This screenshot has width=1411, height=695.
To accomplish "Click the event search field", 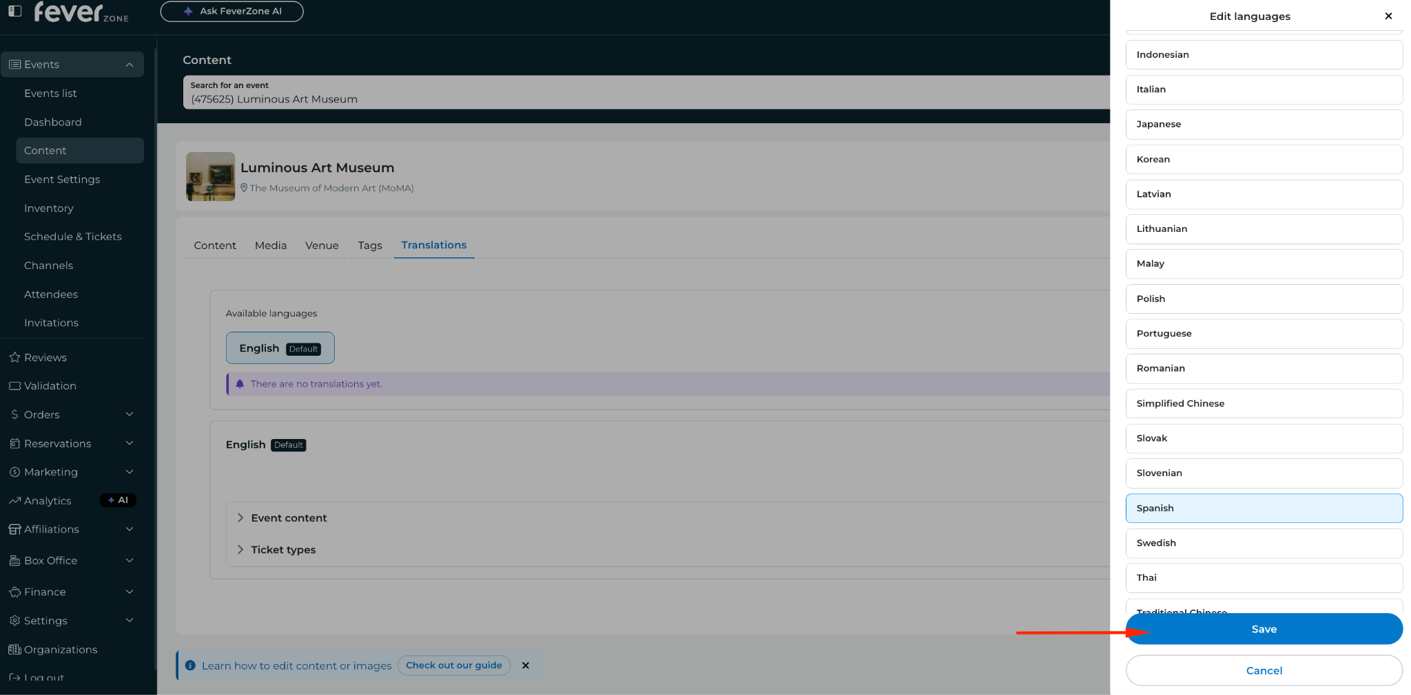I will coord(646,92).
